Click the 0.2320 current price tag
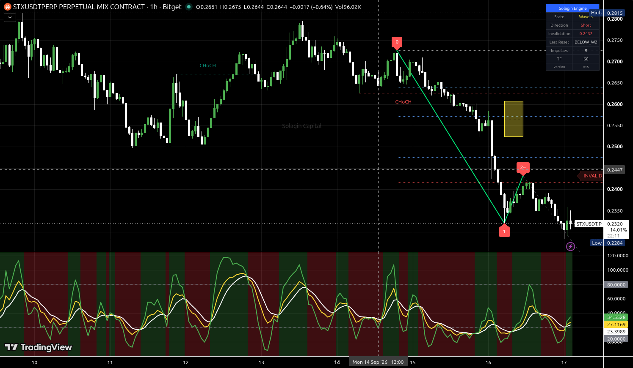633x368 pixels. [616, 230]
